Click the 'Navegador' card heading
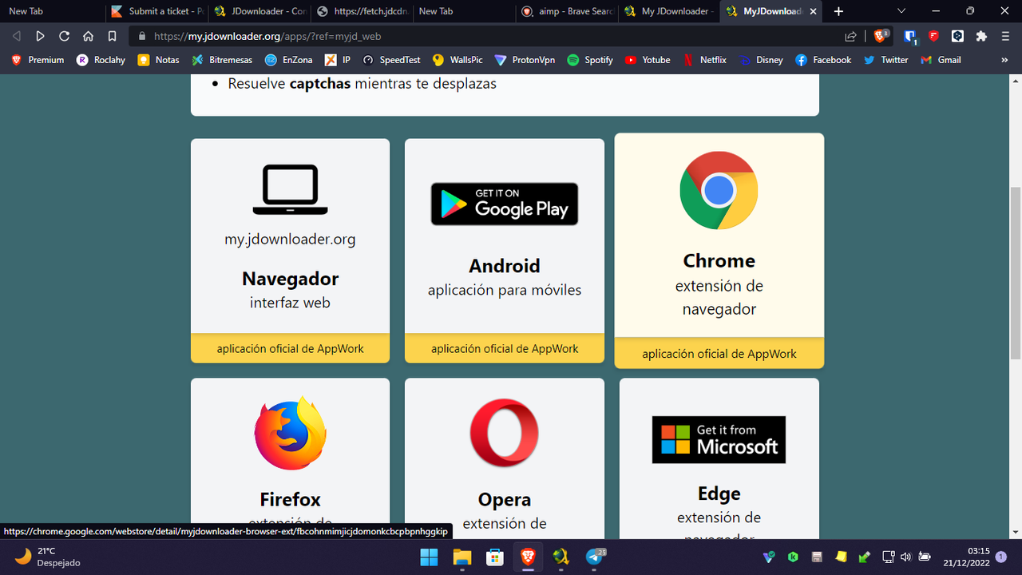This screenshot has width=1022, height=575. coord(291,279)
